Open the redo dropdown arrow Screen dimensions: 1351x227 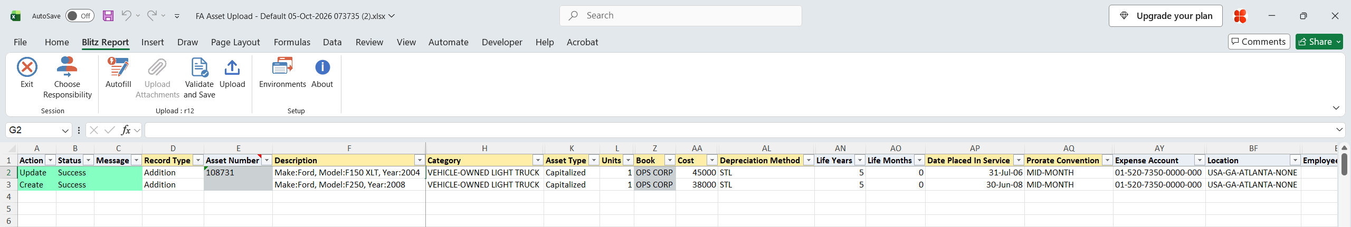tap(164, 16)
